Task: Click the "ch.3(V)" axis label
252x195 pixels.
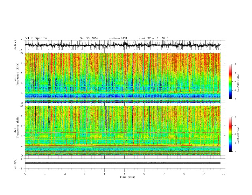Action: pyautogui.click(x=15, y=163)
